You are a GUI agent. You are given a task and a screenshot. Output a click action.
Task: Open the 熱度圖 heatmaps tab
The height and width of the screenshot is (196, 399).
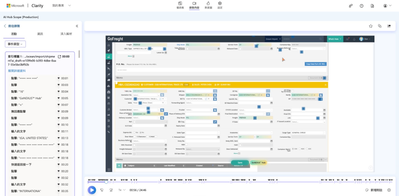208,5
